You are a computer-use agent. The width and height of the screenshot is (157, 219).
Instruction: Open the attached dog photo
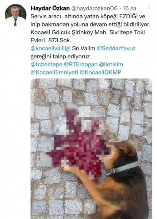point(91,149)
